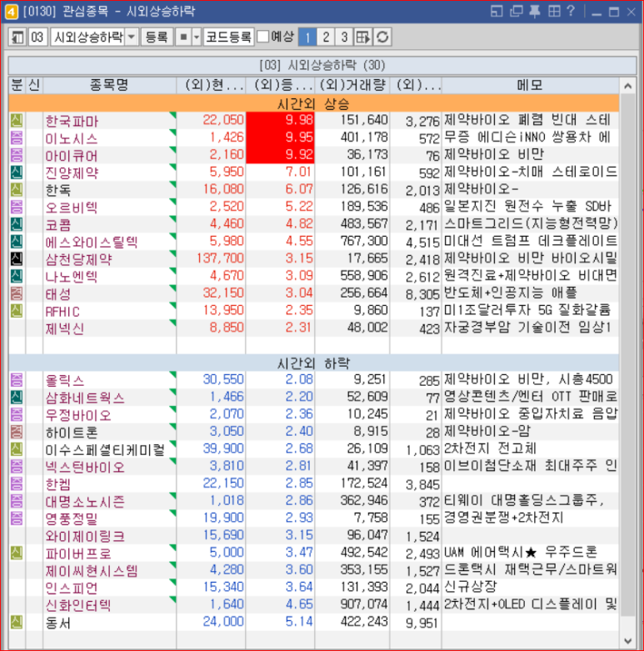
Task: Sort by (외)거래량 column header
Action: (x=352, y=86)
